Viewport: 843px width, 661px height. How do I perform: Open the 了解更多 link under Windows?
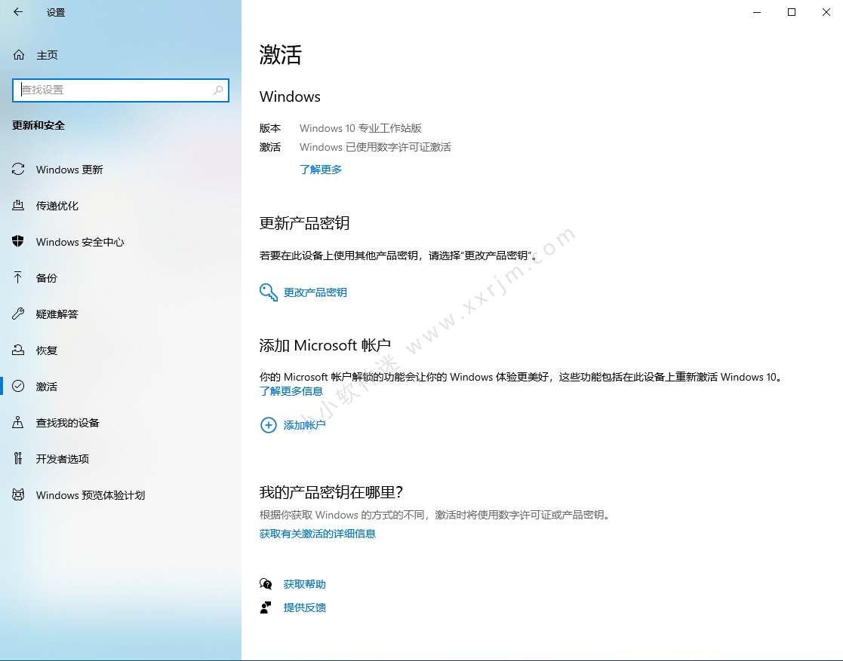pyautogui.click(x=321, y=170)
